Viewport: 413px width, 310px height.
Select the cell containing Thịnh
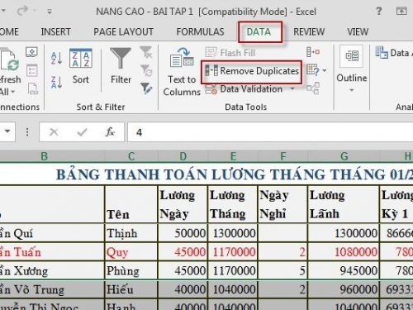tap(131, 233)
